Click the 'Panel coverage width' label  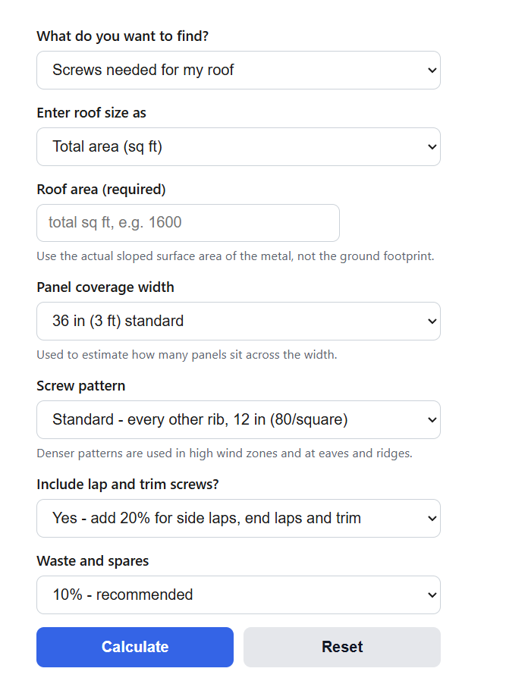105,287
